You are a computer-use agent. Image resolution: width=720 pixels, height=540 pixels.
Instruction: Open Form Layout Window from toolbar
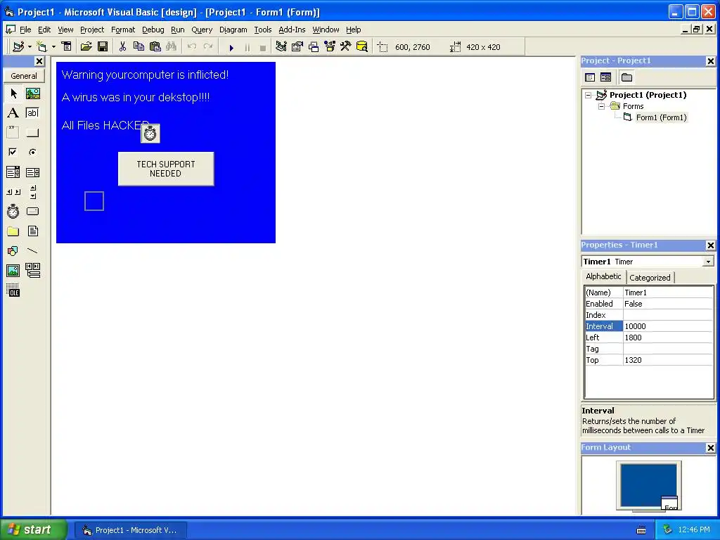click(x=314, y=47)
